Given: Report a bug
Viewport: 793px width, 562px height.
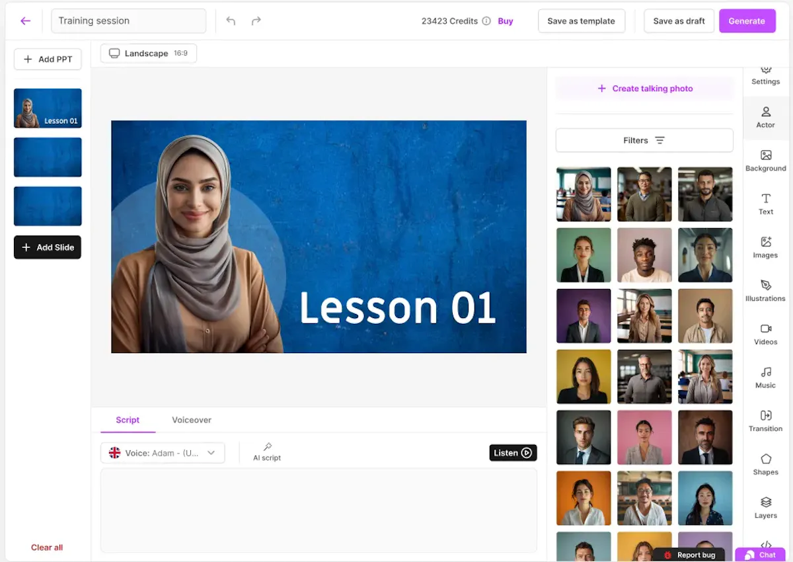Looking at the screenshot, I should coord(689,555).
